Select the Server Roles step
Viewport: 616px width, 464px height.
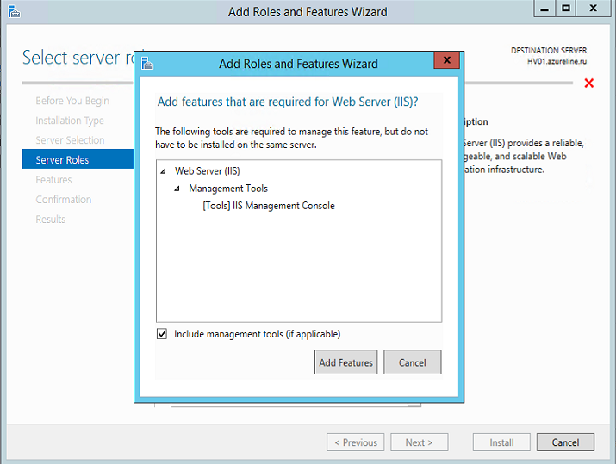pos(78,159)
